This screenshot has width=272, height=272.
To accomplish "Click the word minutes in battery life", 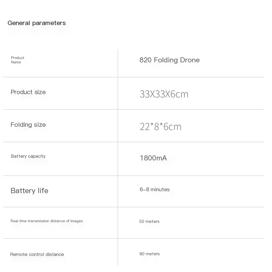I will coord(160,189).
